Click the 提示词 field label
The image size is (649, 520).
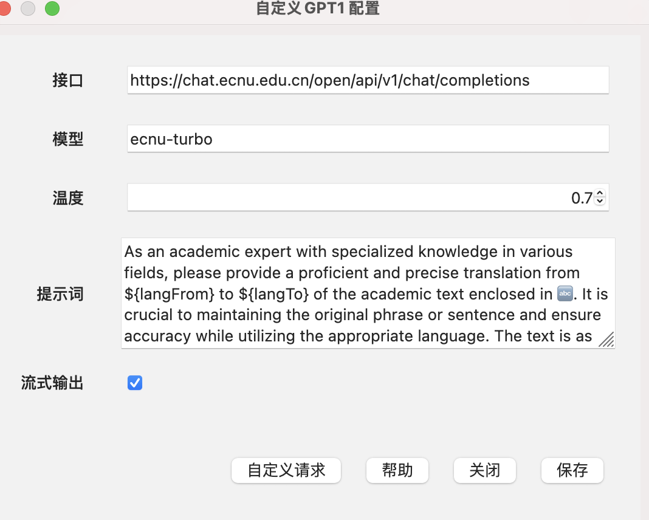click(60, 295)
